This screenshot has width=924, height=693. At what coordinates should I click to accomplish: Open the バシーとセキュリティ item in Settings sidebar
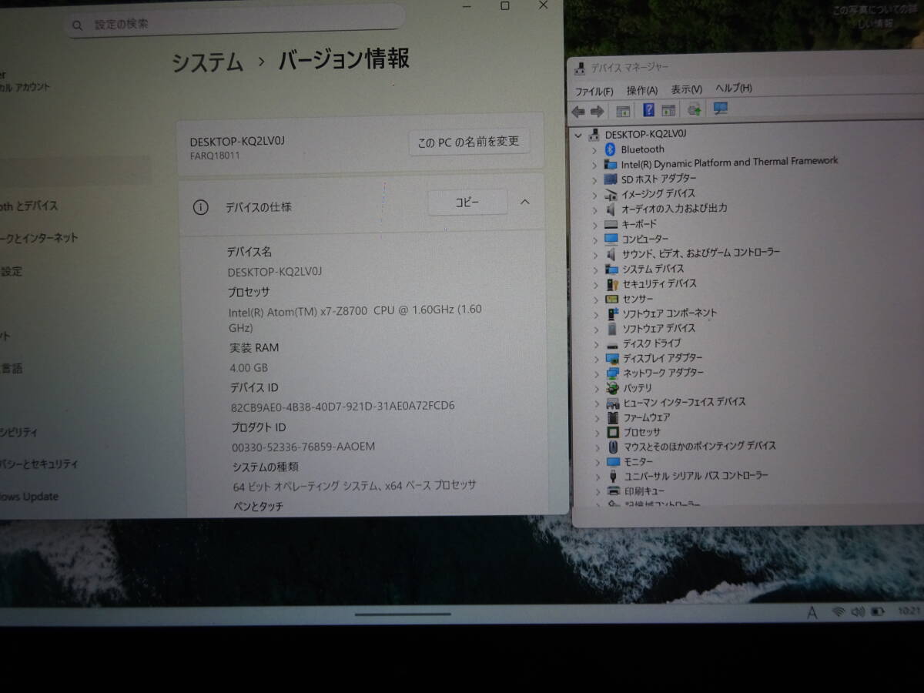[x=38, y=464]
